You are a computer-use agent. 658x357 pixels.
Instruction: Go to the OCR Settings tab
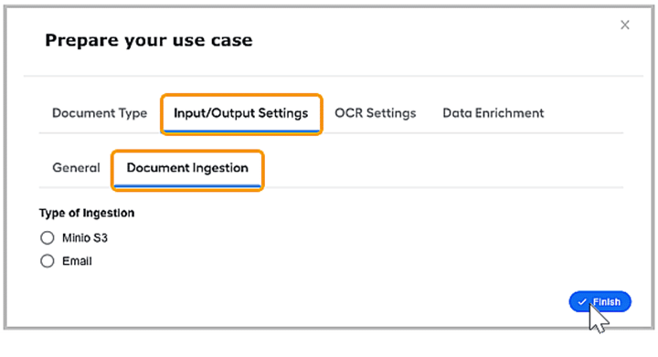point(376,113)
